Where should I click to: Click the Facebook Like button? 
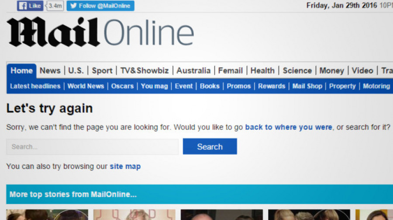coord(30,6)
